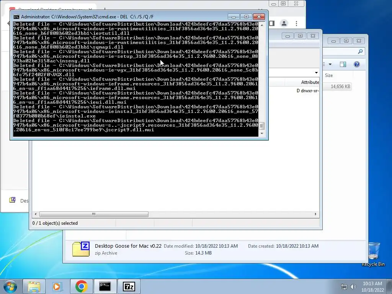Click the 0 / 1 object(s) selected status
Viewport: 392px width, 294px height.
click(x=55, y=223)
